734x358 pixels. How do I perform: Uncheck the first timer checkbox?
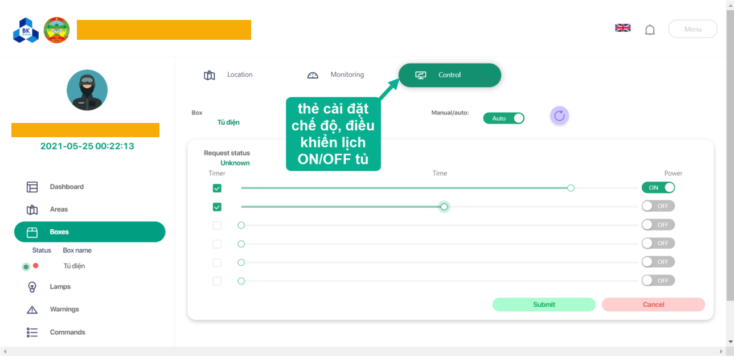(217, 188)
